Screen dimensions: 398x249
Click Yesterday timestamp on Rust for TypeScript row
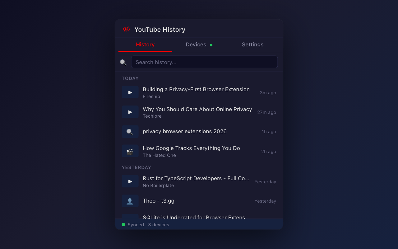[265, 182]
